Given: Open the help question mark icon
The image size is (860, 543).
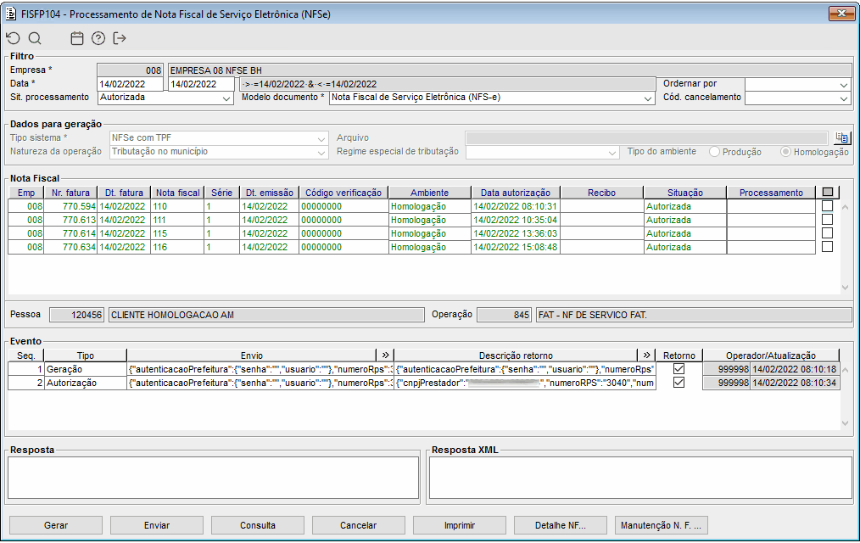Looking at the screenshot, I should (98, 38).
